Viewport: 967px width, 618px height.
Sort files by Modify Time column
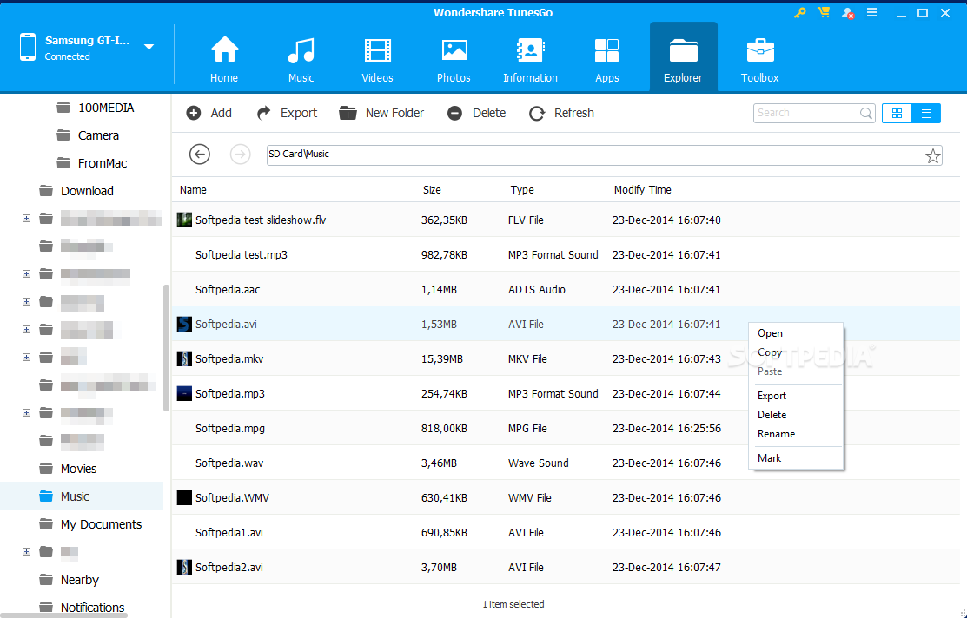(x=643, y=190)
